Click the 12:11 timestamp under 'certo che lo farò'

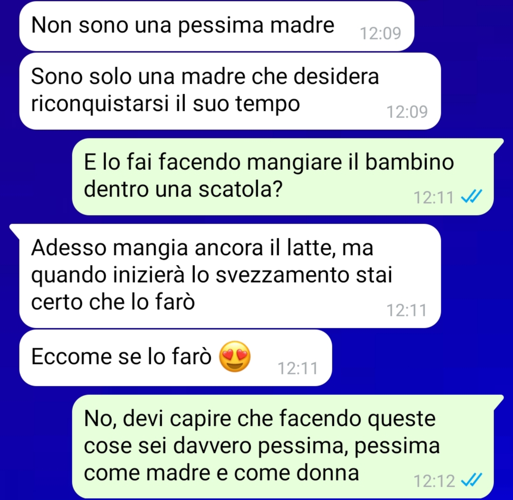tap(407, 310)
